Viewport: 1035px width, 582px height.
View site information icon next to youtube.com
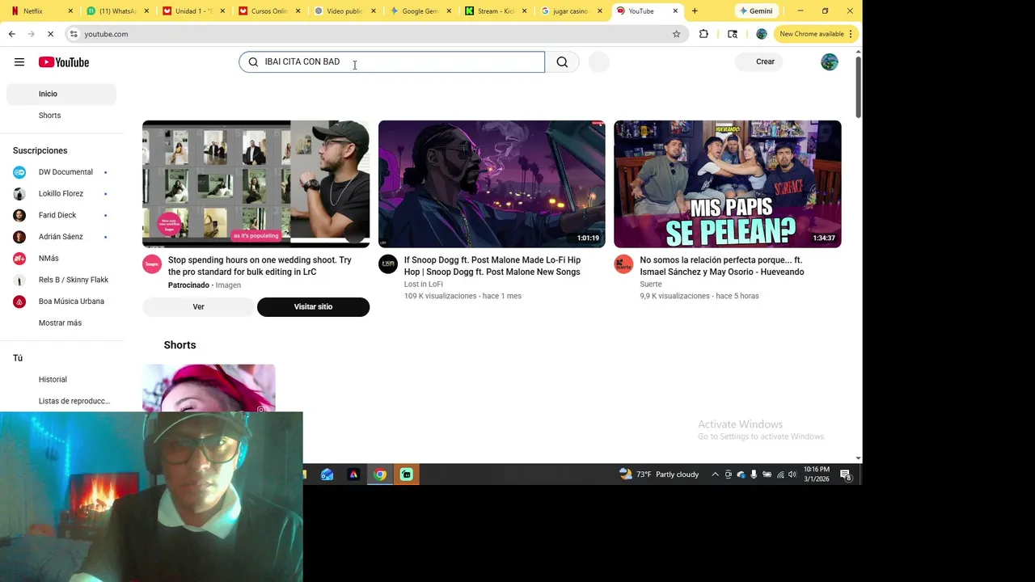coord(74,34)
